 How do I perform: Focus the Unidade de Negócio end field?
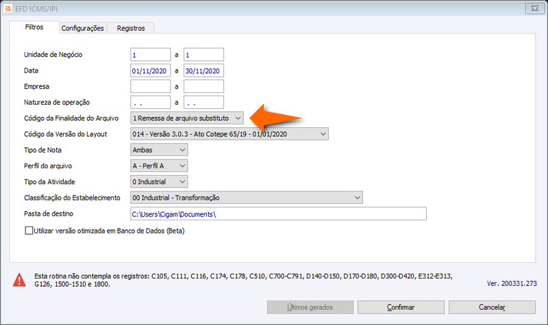click(203, 55)
